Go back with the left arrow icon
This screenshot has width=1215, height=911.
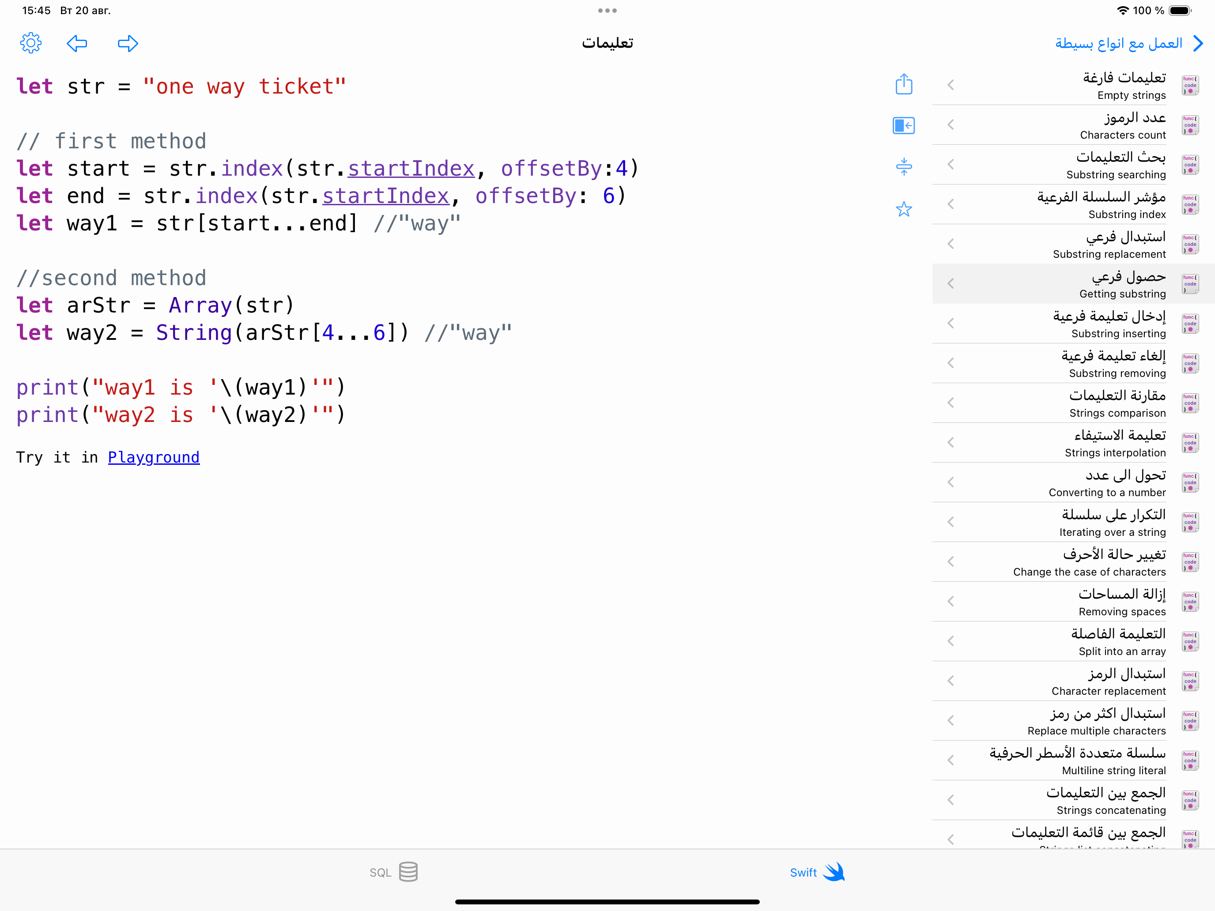coord(77,43)
